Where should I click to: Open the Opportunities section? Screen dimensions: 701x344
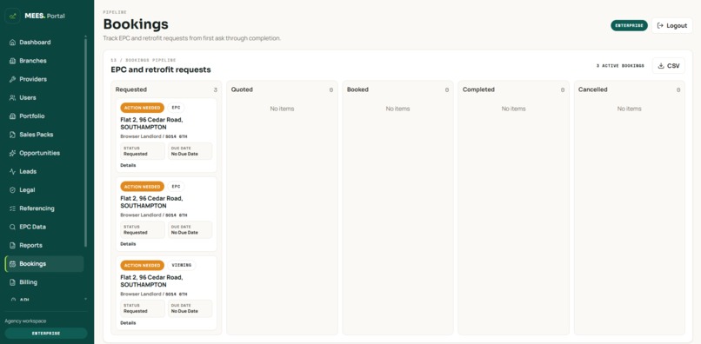pyautogui.click(x=44, y=153)
